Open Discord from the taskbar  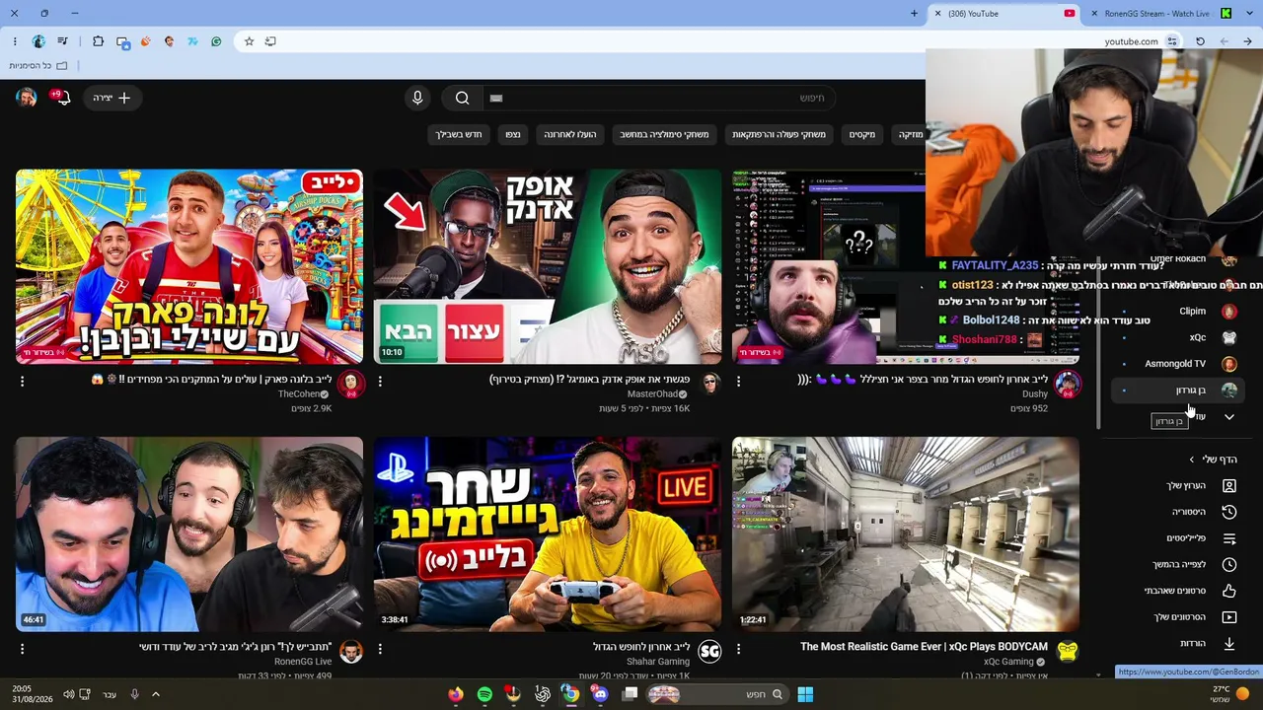click(600, 694)
